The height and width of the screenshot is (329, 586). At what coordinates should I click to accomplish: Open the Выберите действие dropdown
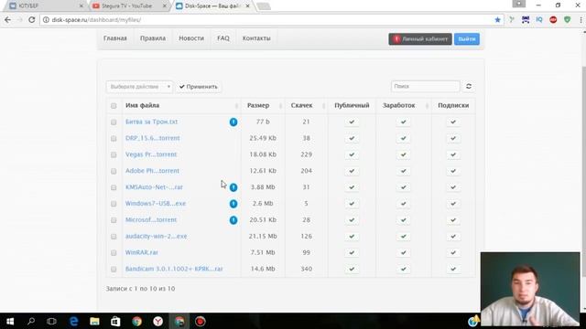(x=139, y=87)
